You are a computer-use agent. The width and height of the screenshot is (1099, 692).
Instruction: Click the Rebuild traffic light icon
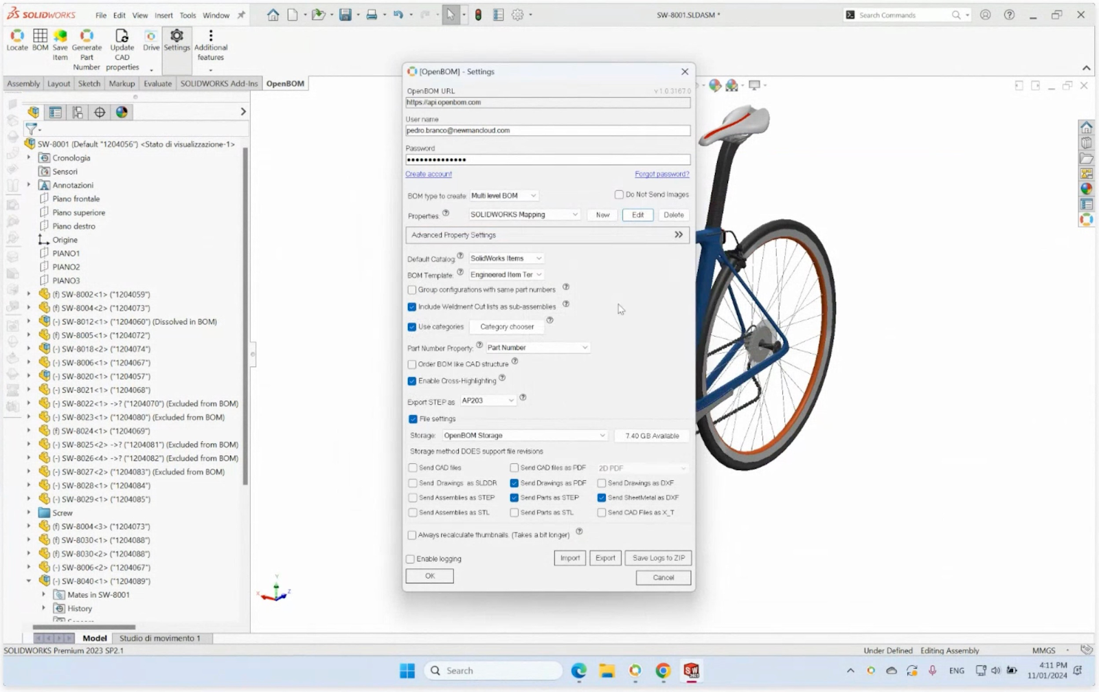pos(478,14)
